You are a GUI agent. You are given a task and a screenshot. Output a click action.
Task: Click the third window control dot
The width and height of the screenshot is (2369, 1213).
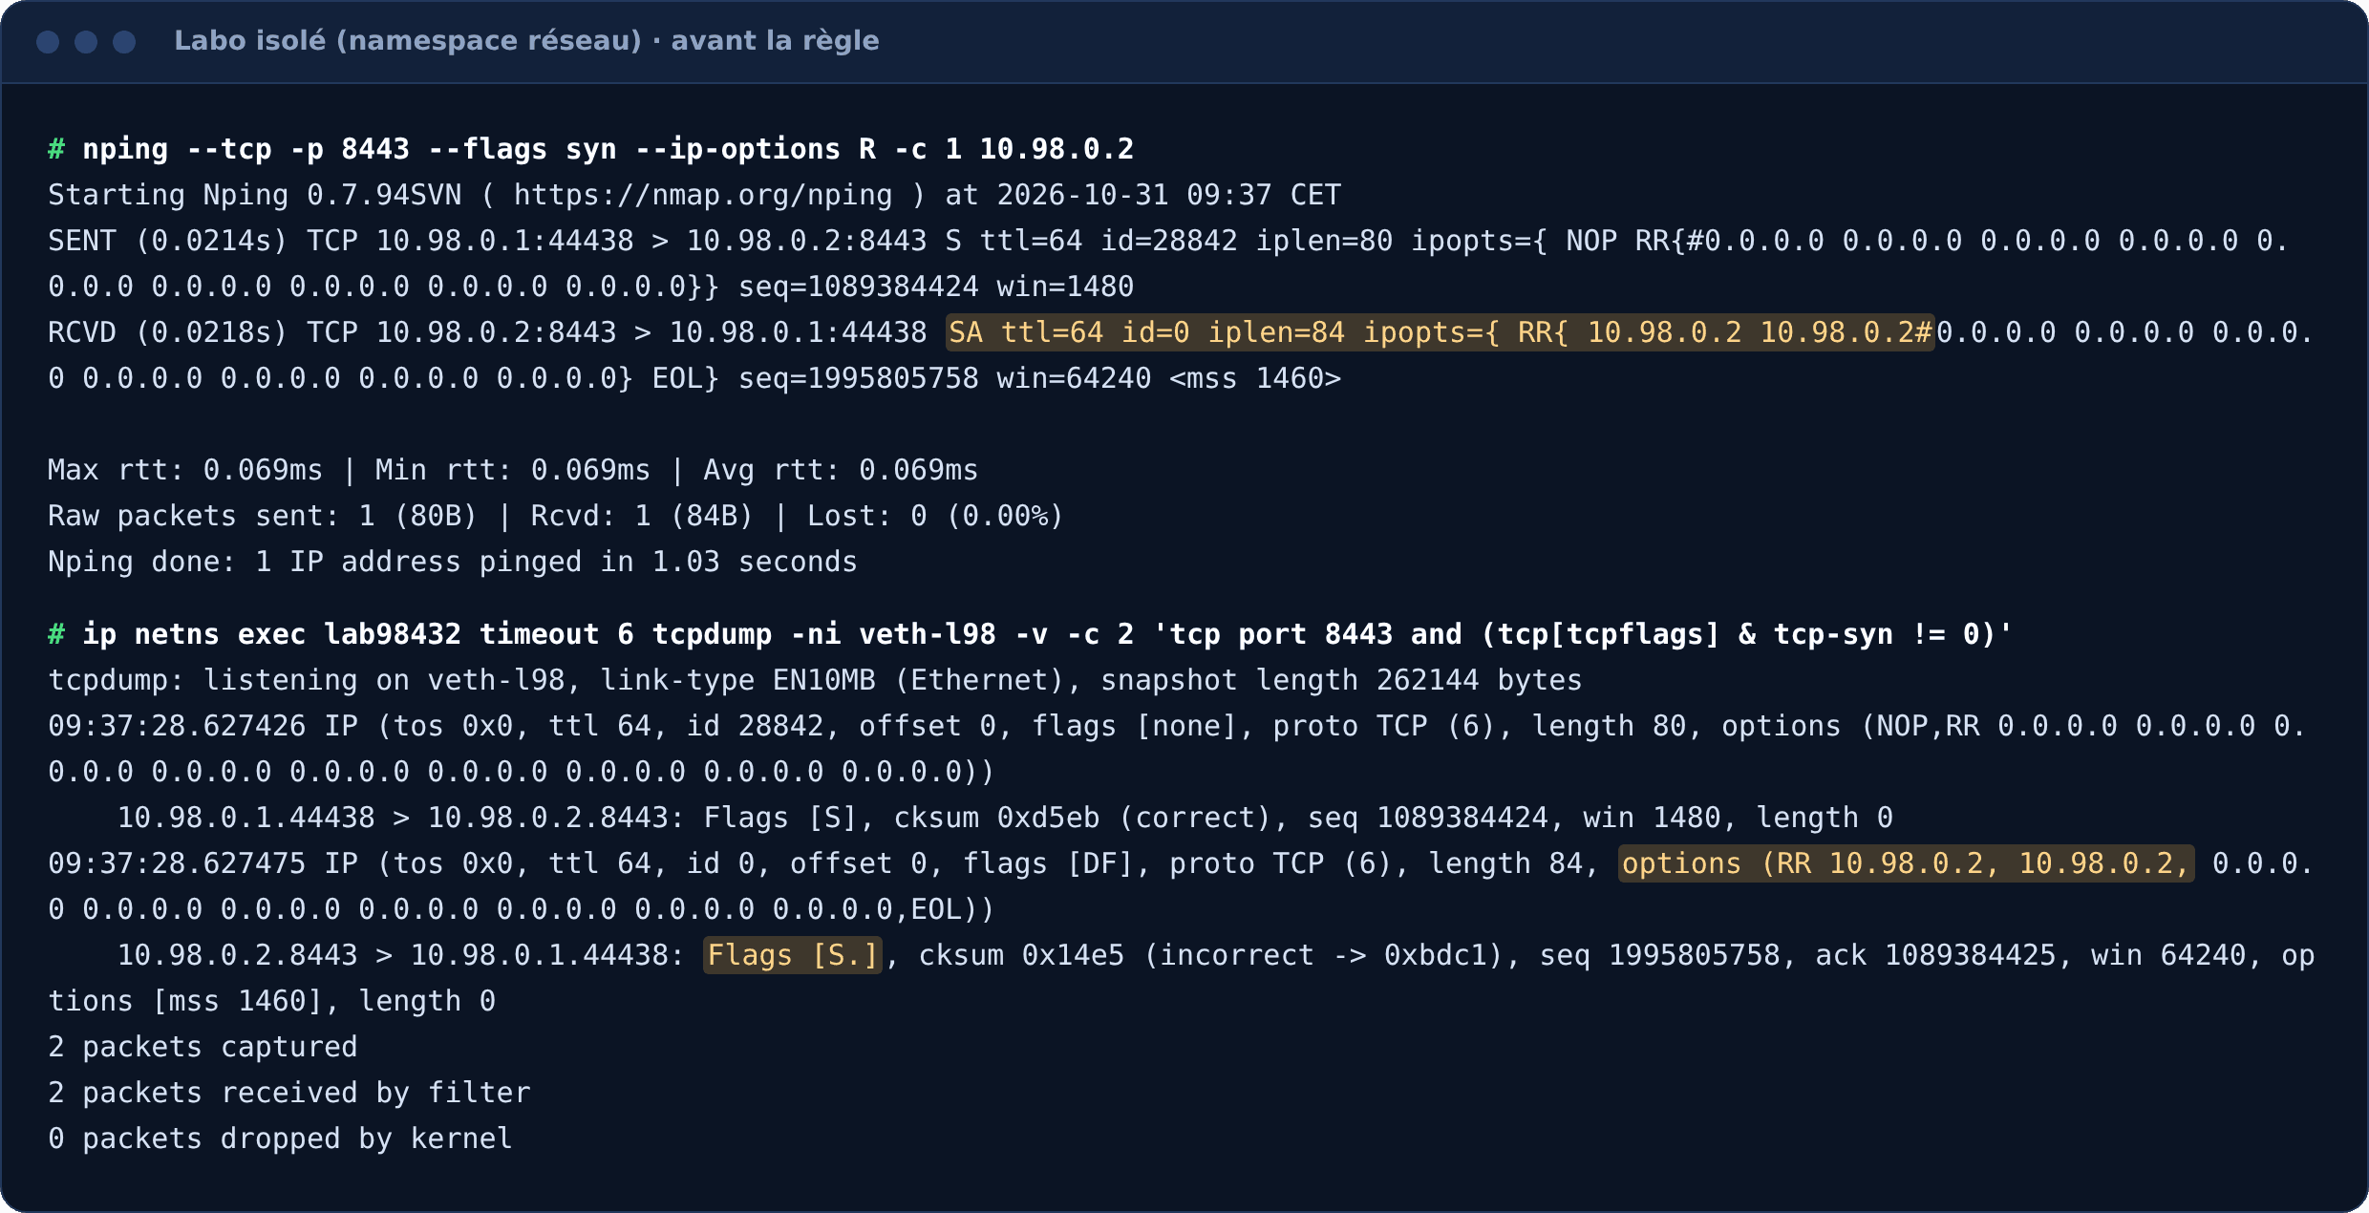point(124,42)
